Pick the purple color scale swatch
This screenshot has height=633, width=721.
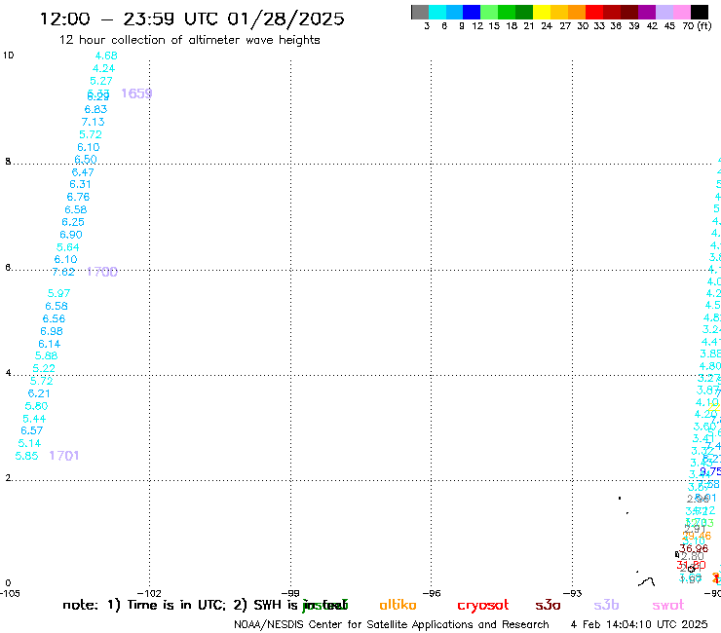click(x=647, y=12)
